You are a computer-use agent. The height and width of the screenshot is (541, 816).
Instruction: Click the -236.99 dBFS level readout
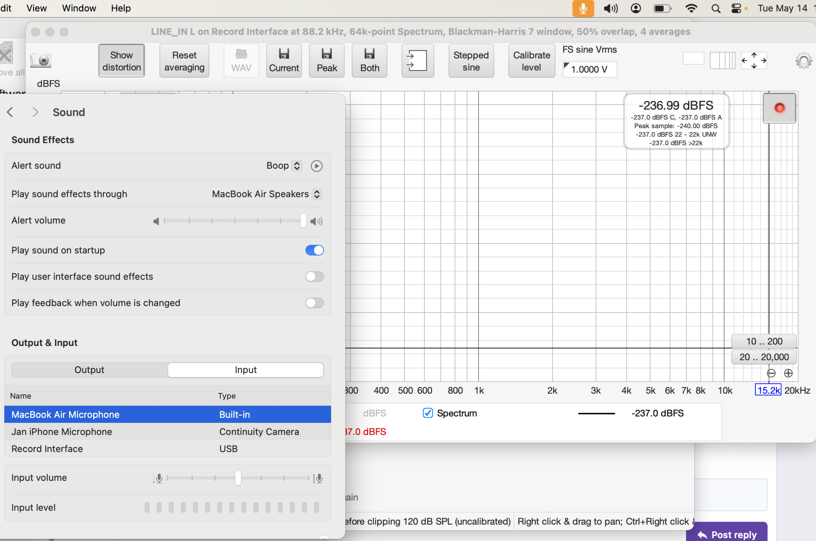tap(676, 105)
